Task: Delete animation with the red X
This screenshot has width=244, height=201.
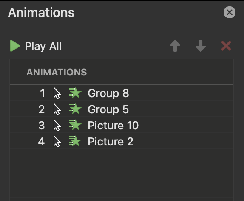Action: click(226, 46)
